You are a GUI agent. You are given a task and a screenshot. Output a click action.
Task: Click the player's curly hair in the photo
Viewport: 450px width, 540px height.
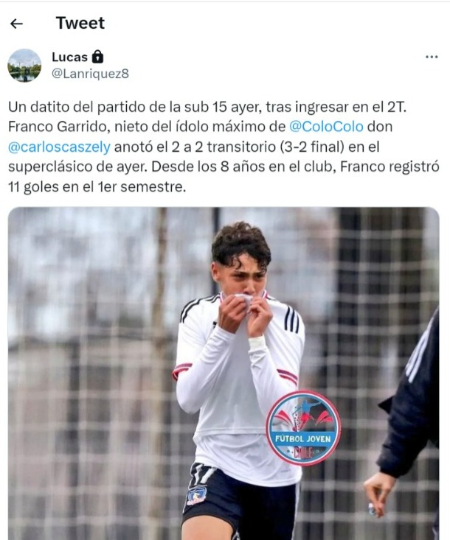241,243
